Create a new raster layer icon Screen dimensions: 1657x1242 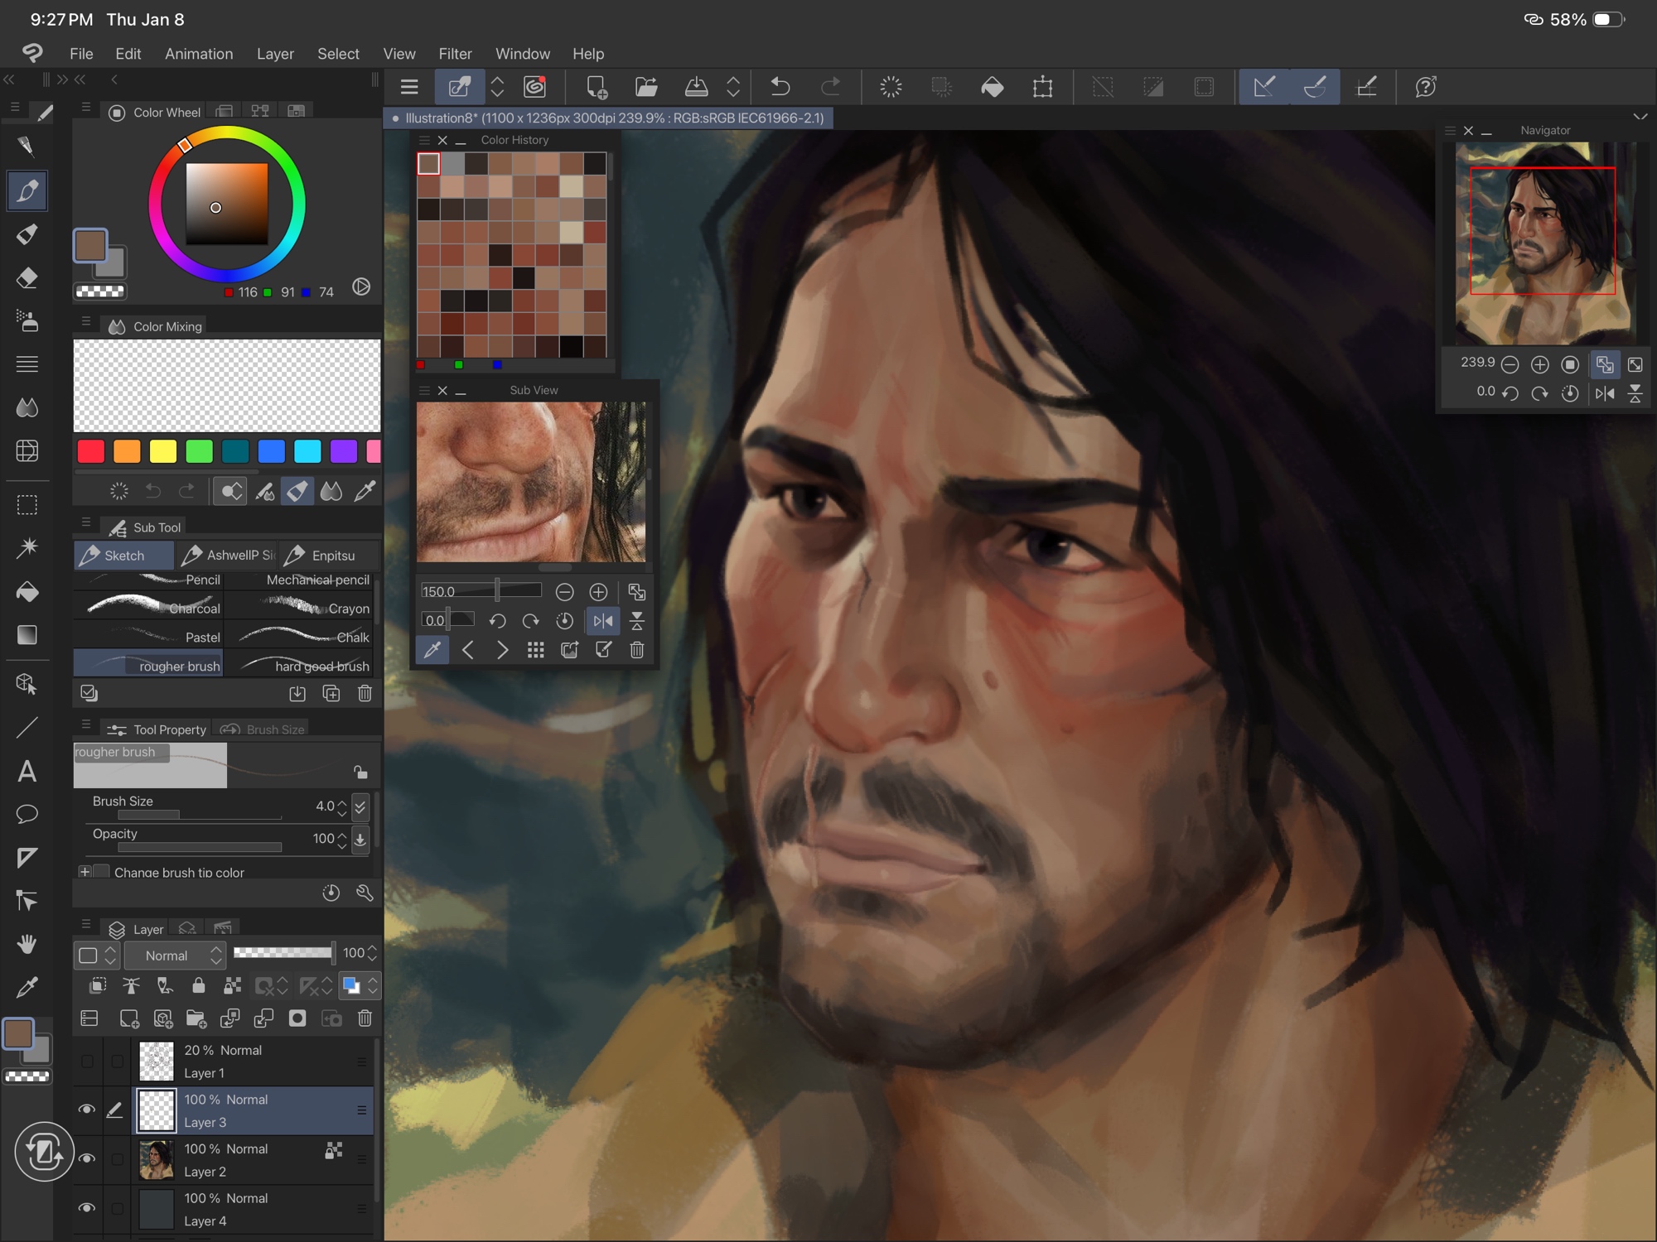pos(129,1018)
